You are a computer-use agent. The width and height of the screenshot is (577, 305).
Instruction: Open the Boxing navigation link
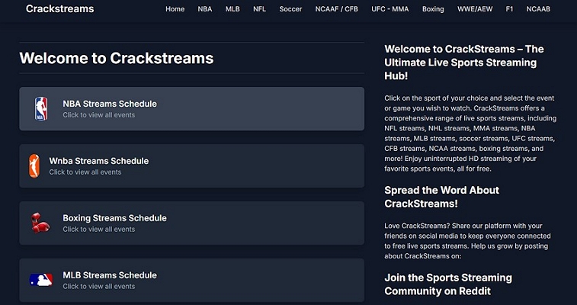click(x=433, y=9)
